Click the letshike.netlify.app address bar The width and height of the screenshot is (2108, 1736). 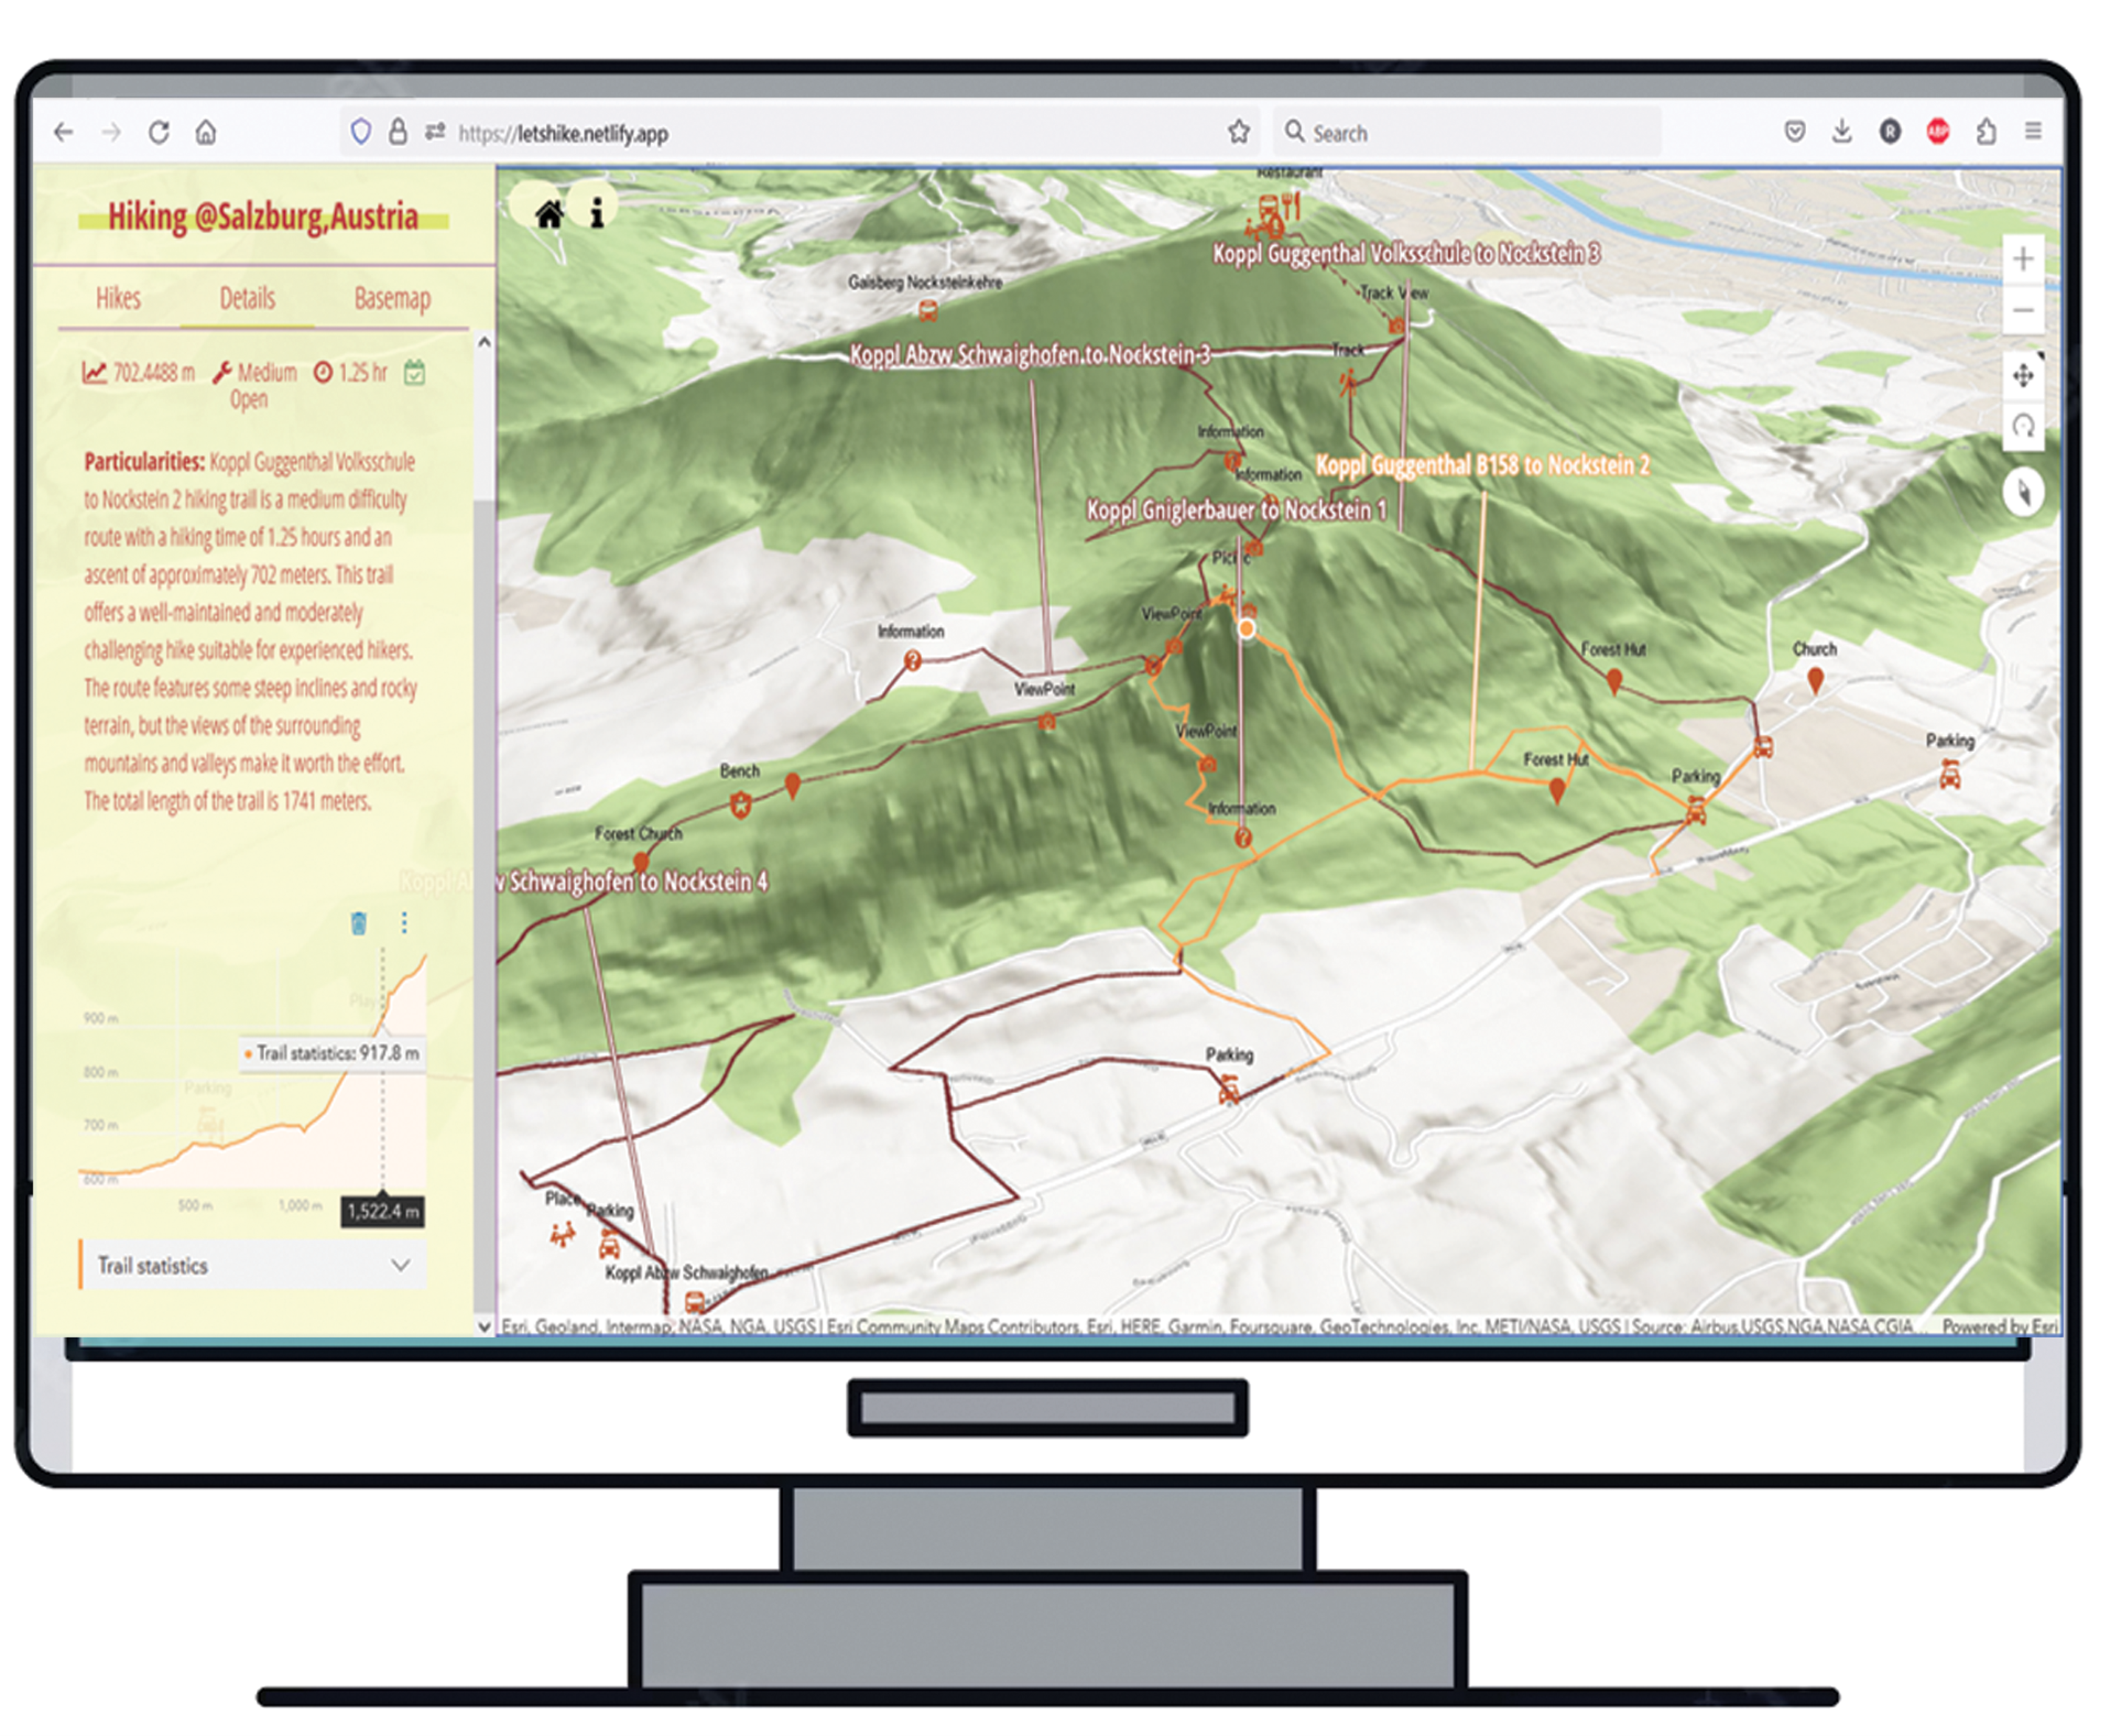pos(800,132)
